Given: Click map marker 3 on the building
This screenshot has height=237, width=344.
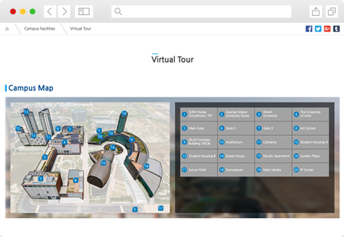Looking at the screenshot, I should coord(40,179).
